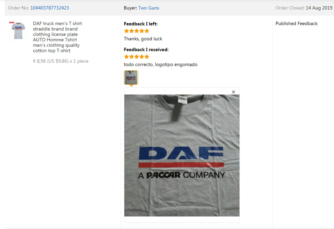Click the Published Feedback status text
Image resolution: width=334 pixels, height=229 pixels.
coord(297,23)
